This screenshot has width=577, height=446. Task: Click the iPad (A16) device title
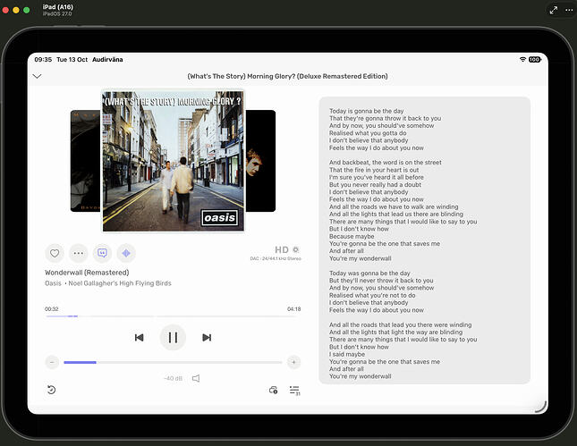(x=58, y=7)
